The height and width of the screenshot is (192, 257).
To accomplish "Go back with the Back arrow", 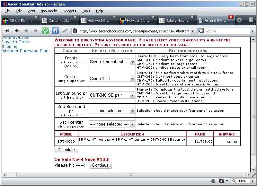I will click(17, 31).
